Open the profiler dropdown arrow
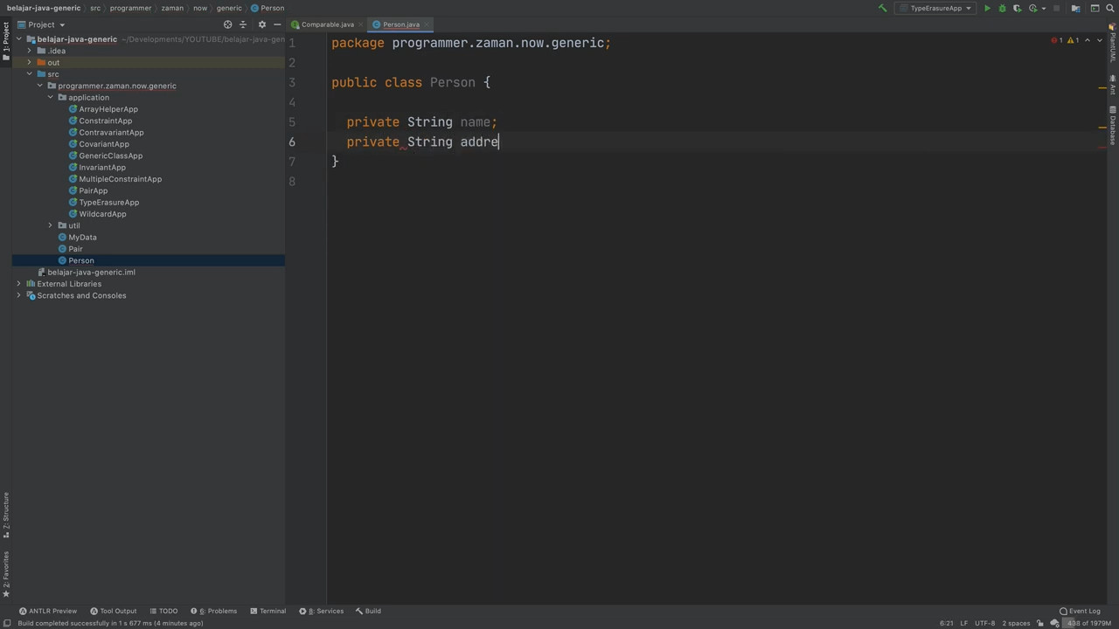The height and width of the screenshot is (629, 1119). (1043, 8)
